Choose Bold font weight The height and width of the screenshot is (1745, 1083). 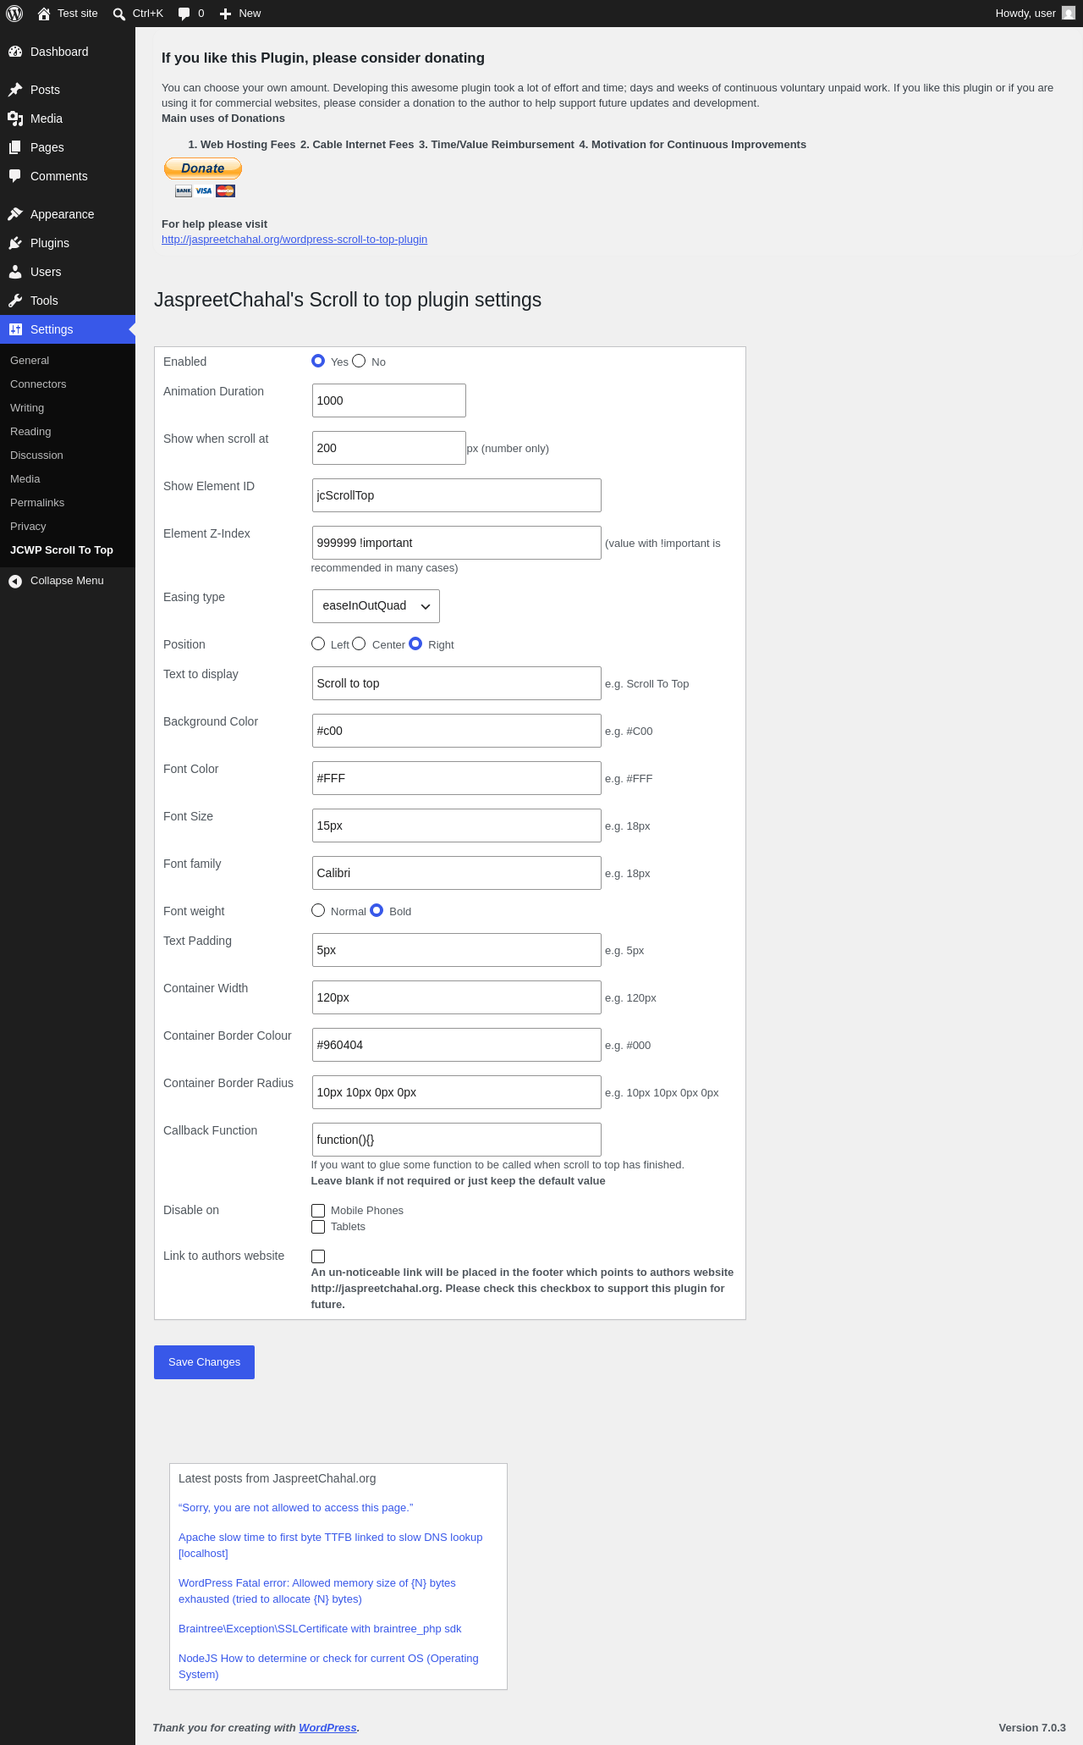coord(377,910)
